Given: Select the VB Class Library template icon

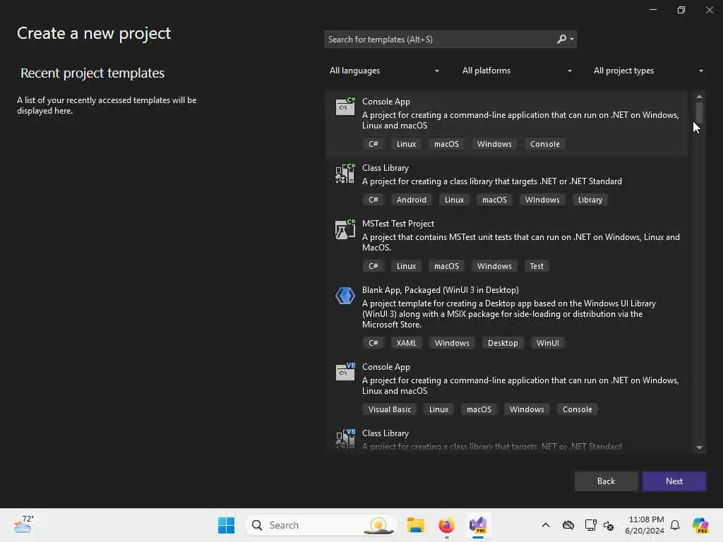Looking at the screenshot, I should point(345,438).
